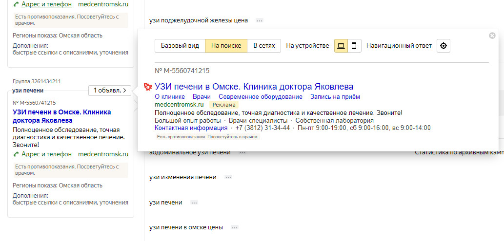
Task: Select the 'Базовый вид' tab
Action: [180, 46]
